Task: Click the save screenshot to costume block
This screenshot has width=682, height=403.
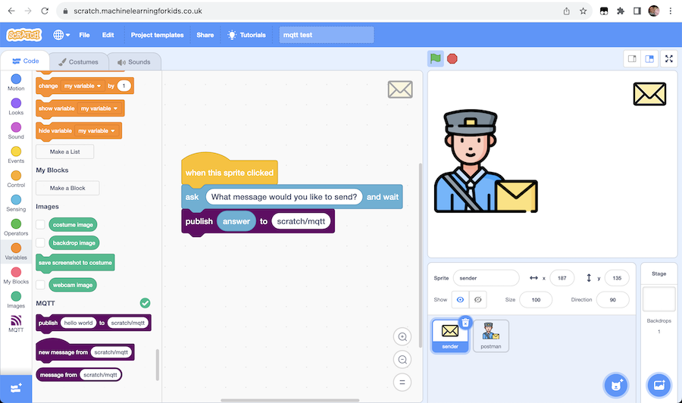Action: pos(75,263)
